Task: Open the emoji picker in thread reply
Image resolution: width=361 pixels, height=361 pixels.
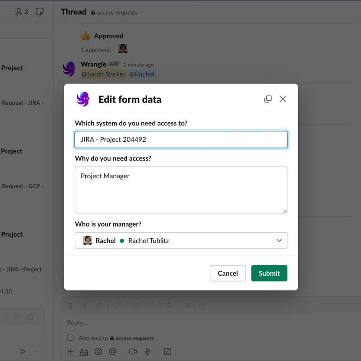Action: tap(98, 352)
